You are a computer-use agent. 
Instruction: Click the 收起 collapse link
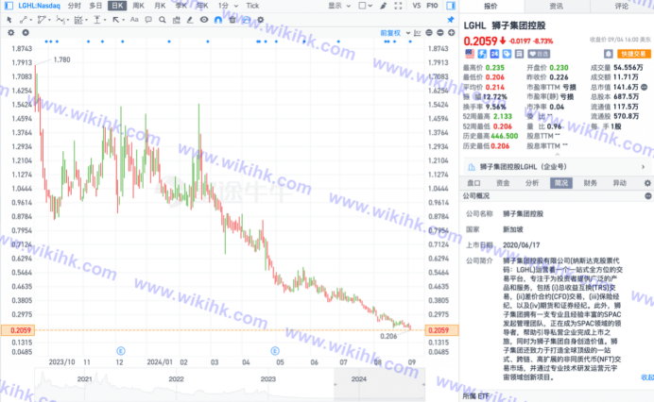646,377
